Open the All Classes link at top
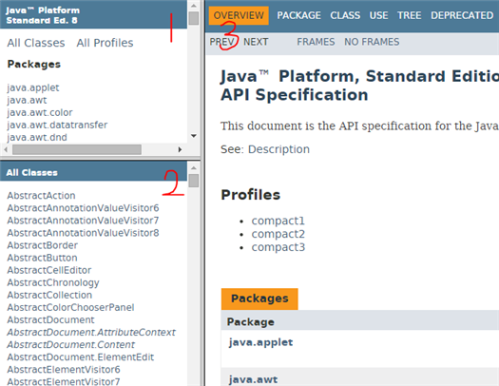The image size is (499, 386). tap(36, 43)
